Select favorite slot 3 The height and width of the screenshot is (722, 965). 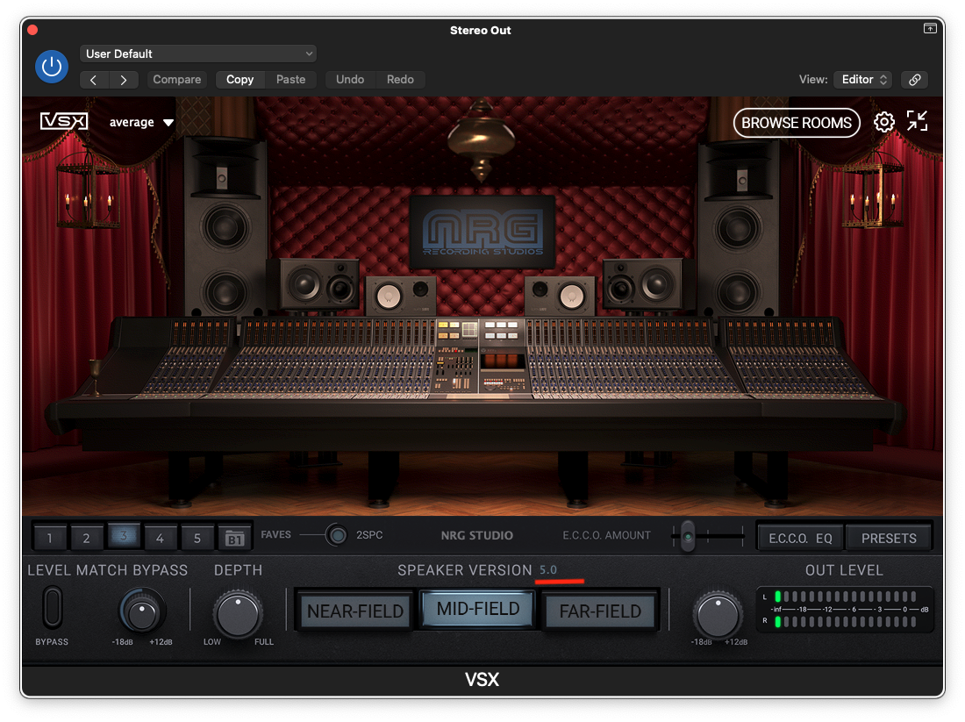[123, 535]
